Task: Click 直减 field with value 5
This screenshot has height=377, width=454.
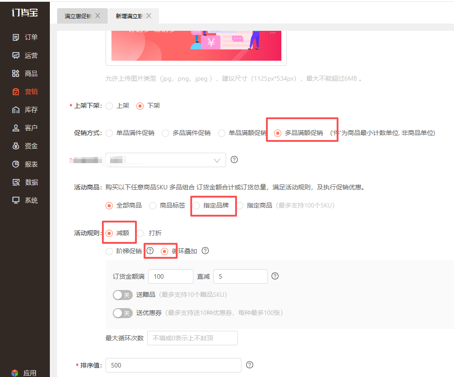Action: 241,276
